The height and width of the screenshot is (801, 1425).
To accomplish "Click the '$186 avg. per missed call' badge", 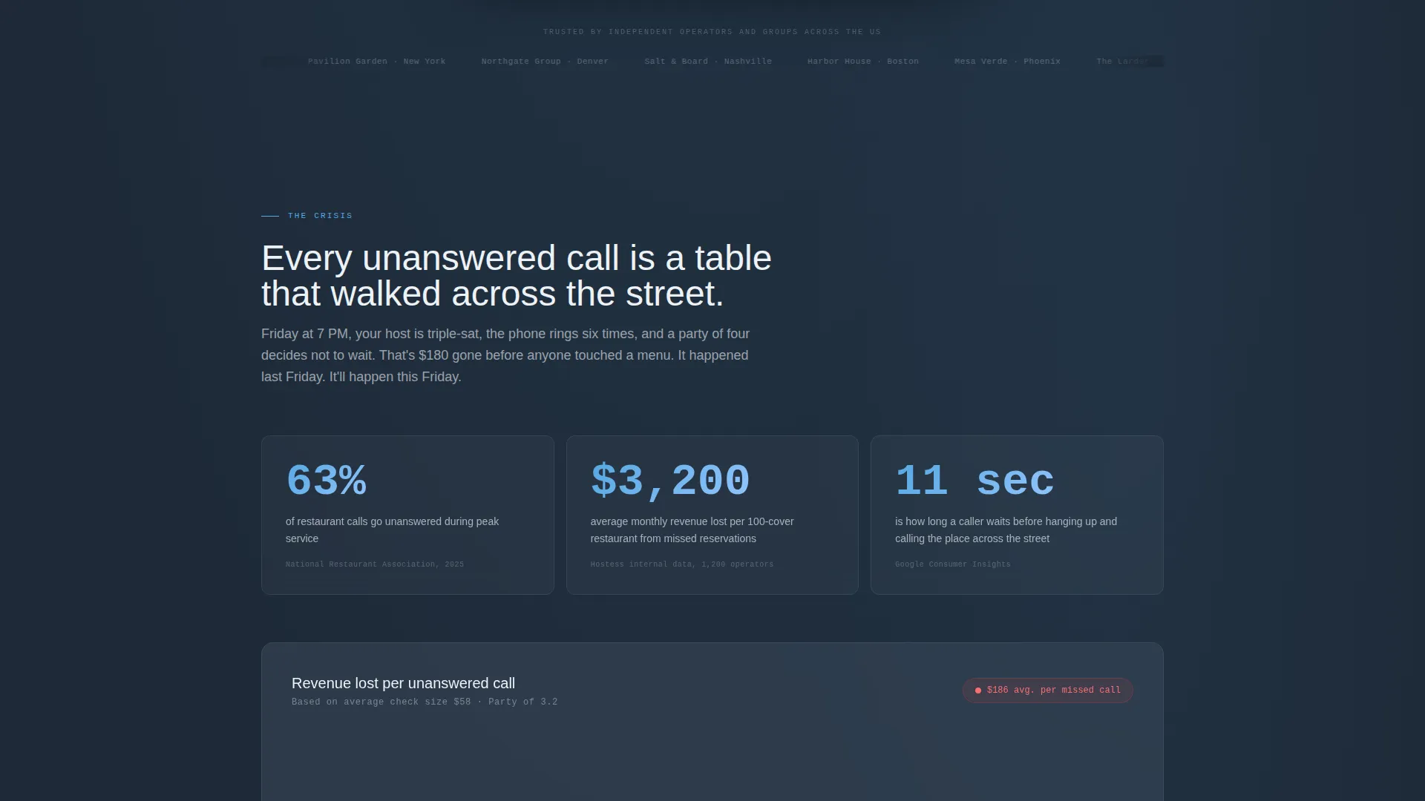I will point(1047,690).
